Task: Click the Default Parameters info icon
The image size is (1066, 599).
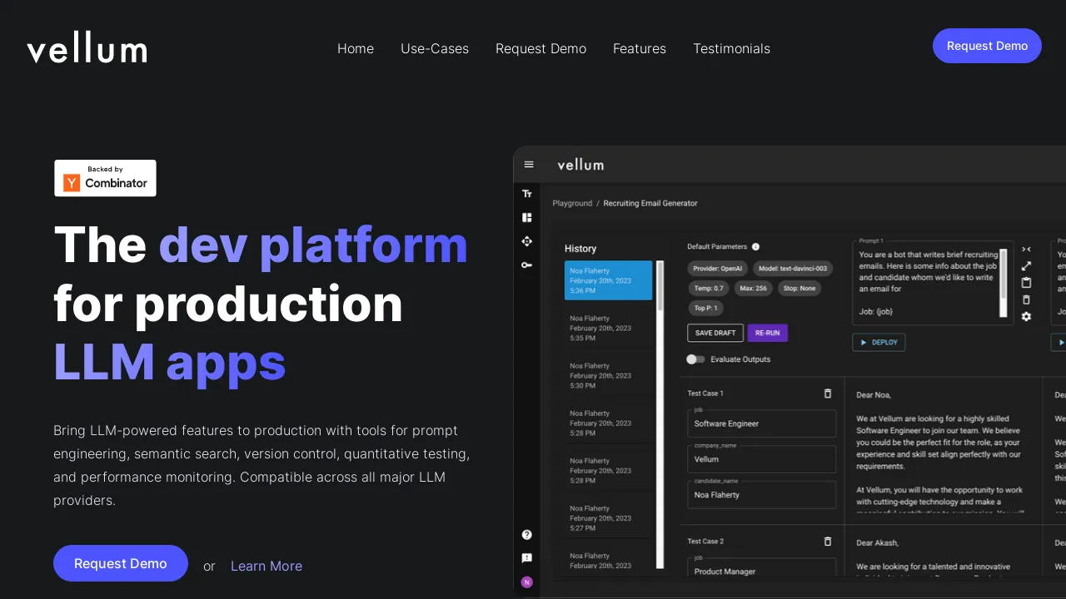Action: click(755, 247)
